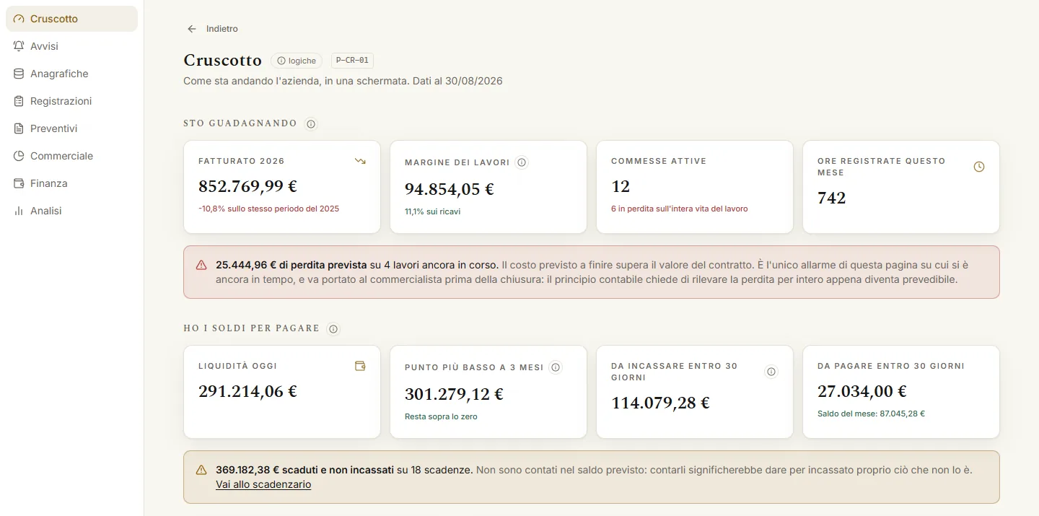This screenshot has height=516, width=1039.
Task: Click the info icon on Da incassare entro 30 giorni
Action: (x=771, y=372)
